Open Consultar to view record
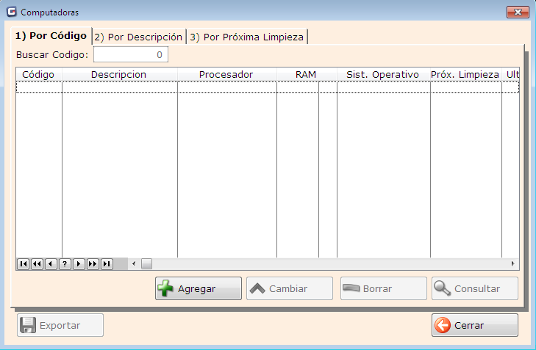 474,288
